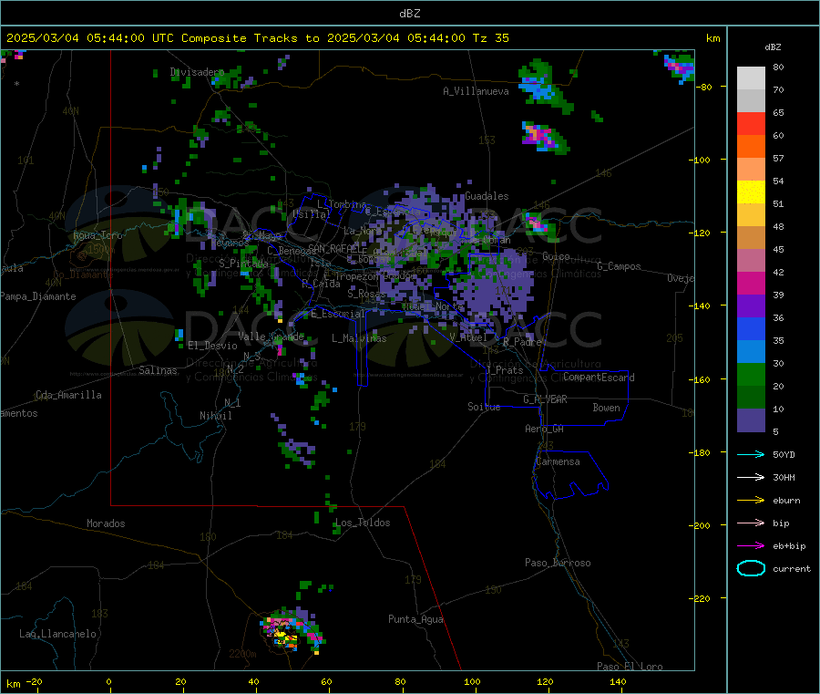Click the Paso_Barroso location label
Image resolution: width=820 pixels, height=694 pixels.
(558, 563)
